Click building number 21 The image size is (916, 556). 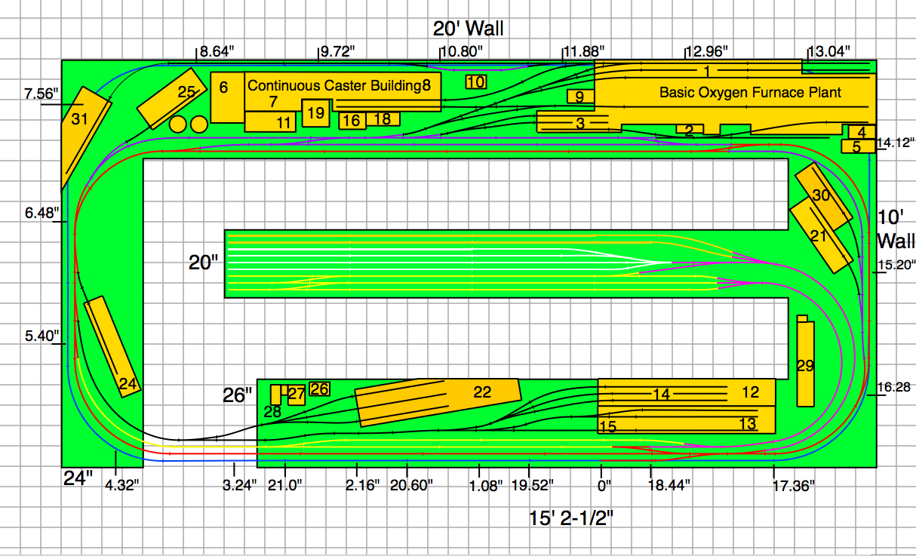pyautogui.click(x=819, y=235)
